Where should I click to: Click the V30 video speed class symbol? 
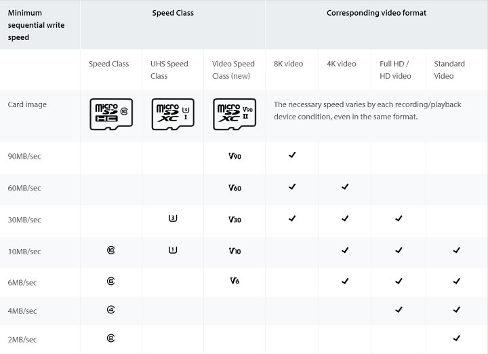(235, 219)
